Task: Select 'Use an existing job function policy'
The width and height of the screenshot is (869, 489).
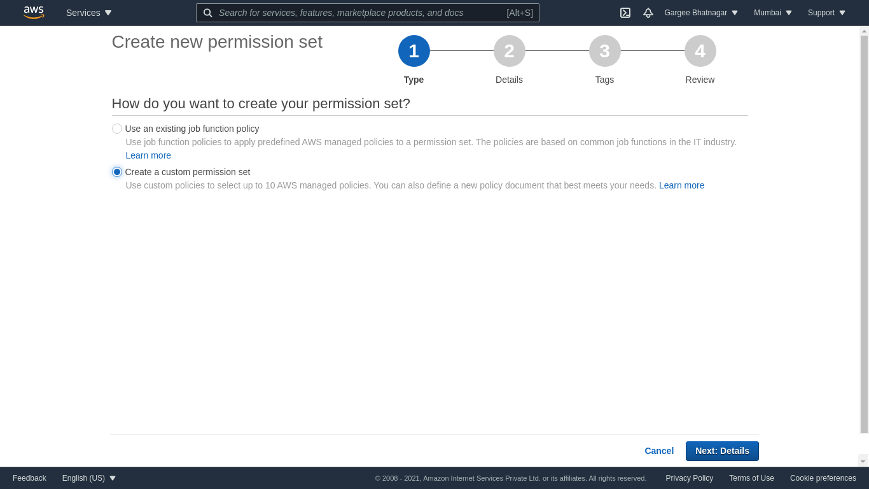Action: pos(117,129)
